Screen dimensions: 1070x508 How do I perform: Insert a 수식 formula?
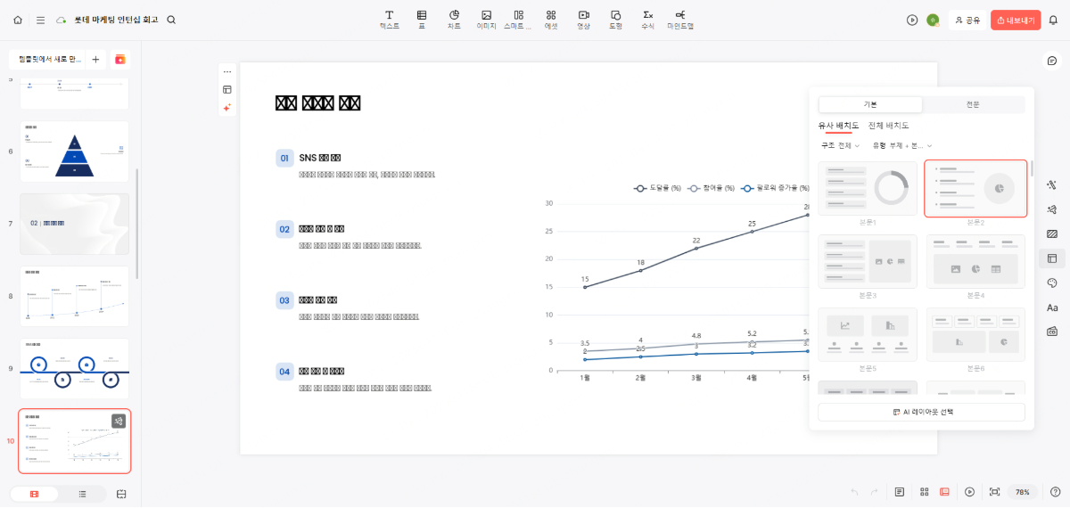pyautogui.click(x=648, y=20)
